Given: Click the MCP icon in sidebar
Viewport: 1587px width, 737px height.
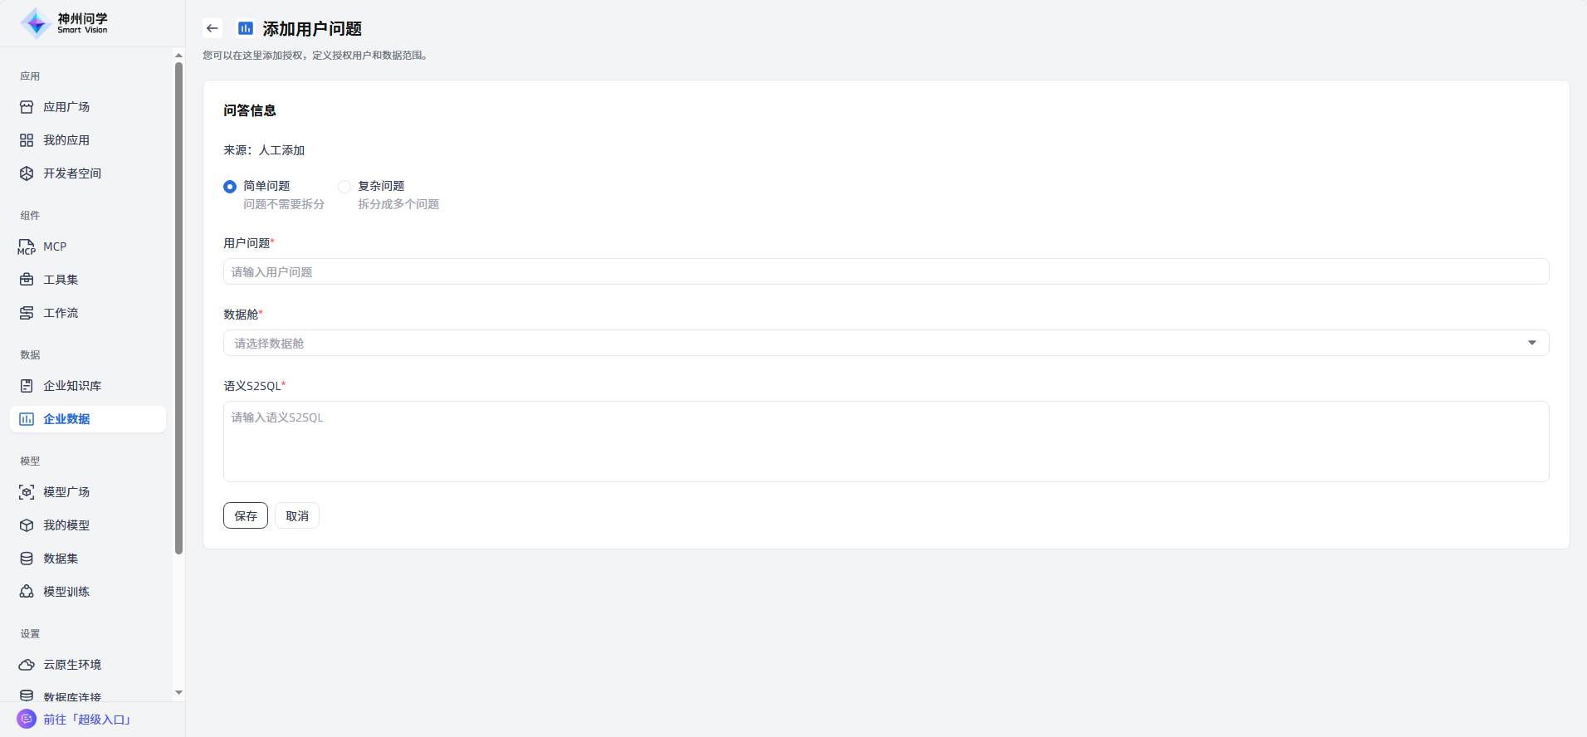Looking at the screenshot, I should click(x=27, y=246).
